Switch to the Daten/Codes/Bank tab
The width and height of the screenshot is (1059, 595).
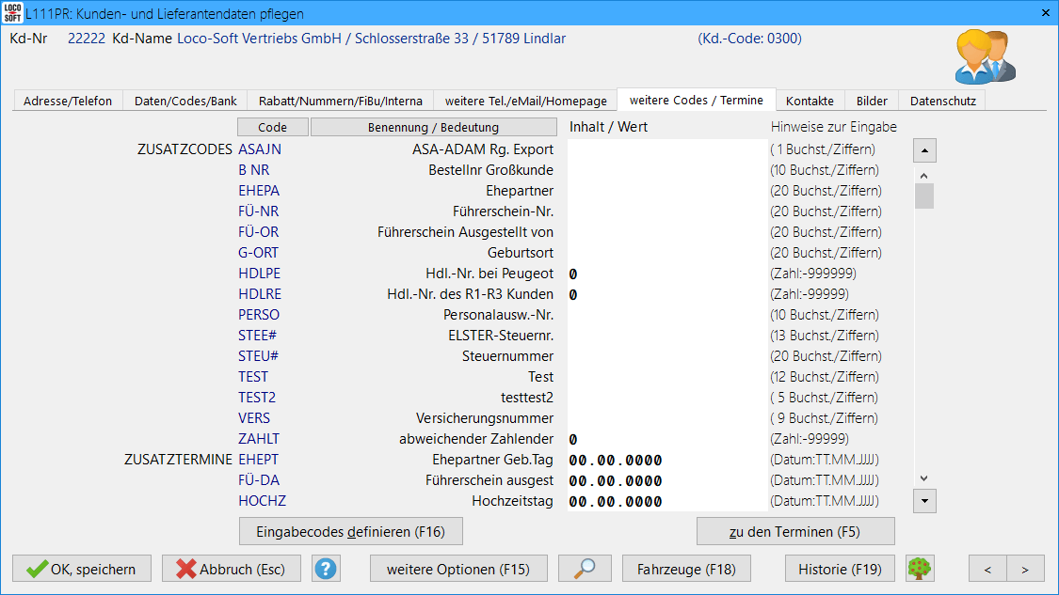click(185, 101)
